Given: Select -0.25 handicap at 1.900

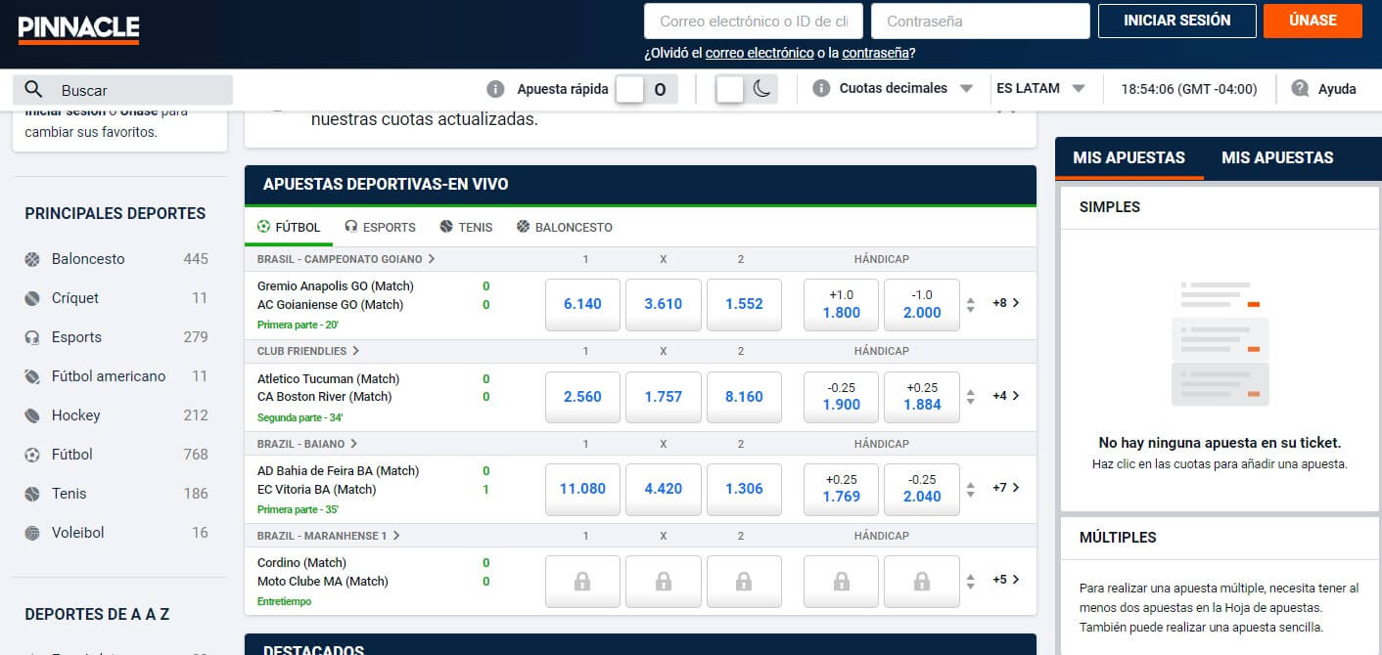Looking at the screenshot, I should tap(842, 397).
